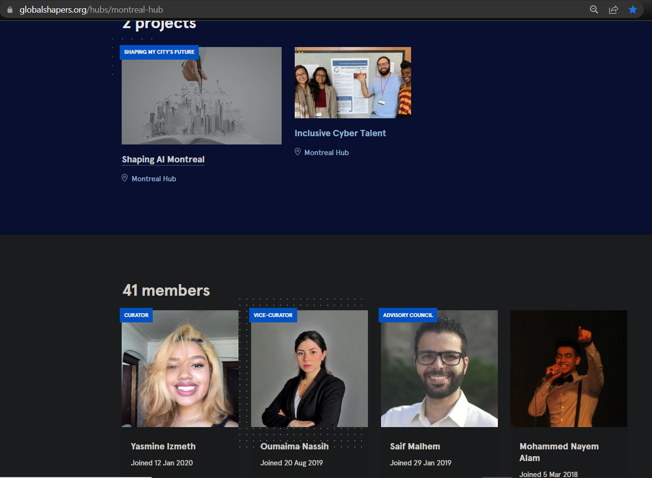
Task: Click the globalshapers.org URL in address bar
Action: [91, 10]
